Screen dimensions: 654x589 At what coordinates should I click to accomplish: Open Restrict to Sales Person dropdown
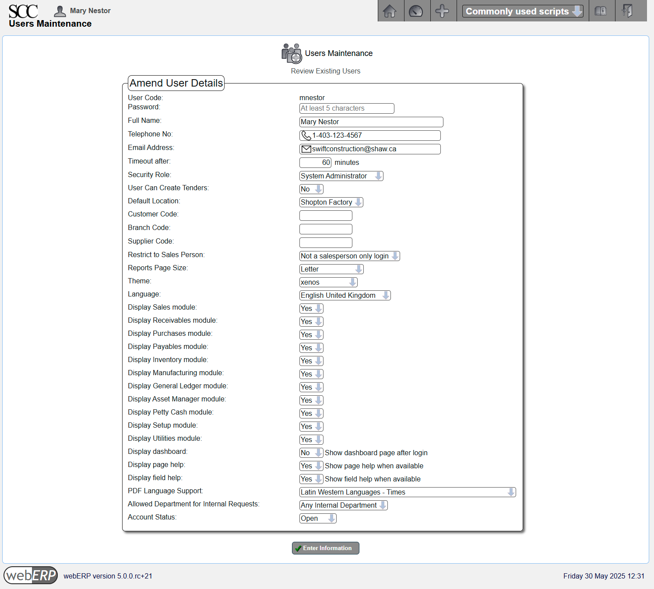tap(349, 256)
